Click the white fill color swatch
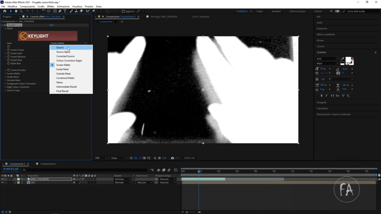The width and height of the screenshot is (381, 214). point(348,59)
